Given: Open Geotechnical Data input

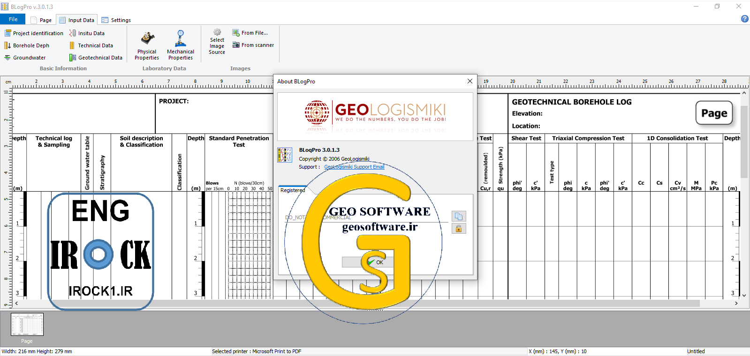Looking at the screenshot, I should [96, 58].
